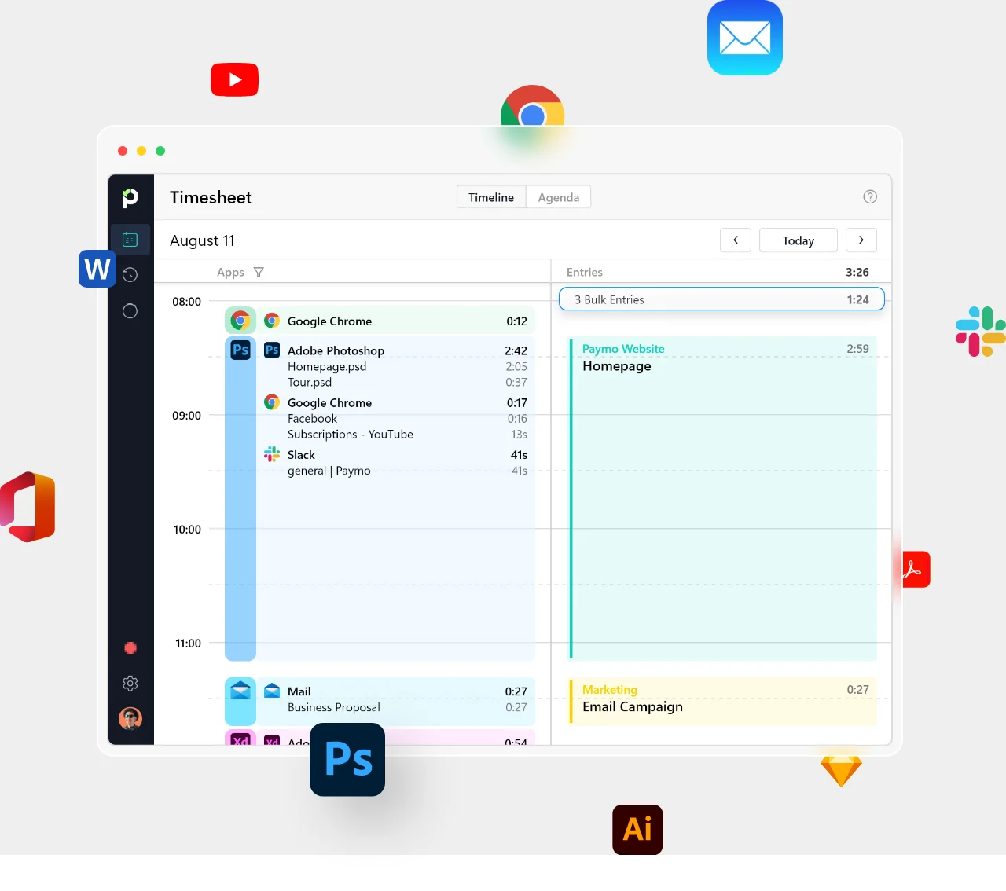Click the August 11 date label
This screenshot has height=891, width=1006.
pyautogui.click(x=202, y=240)
